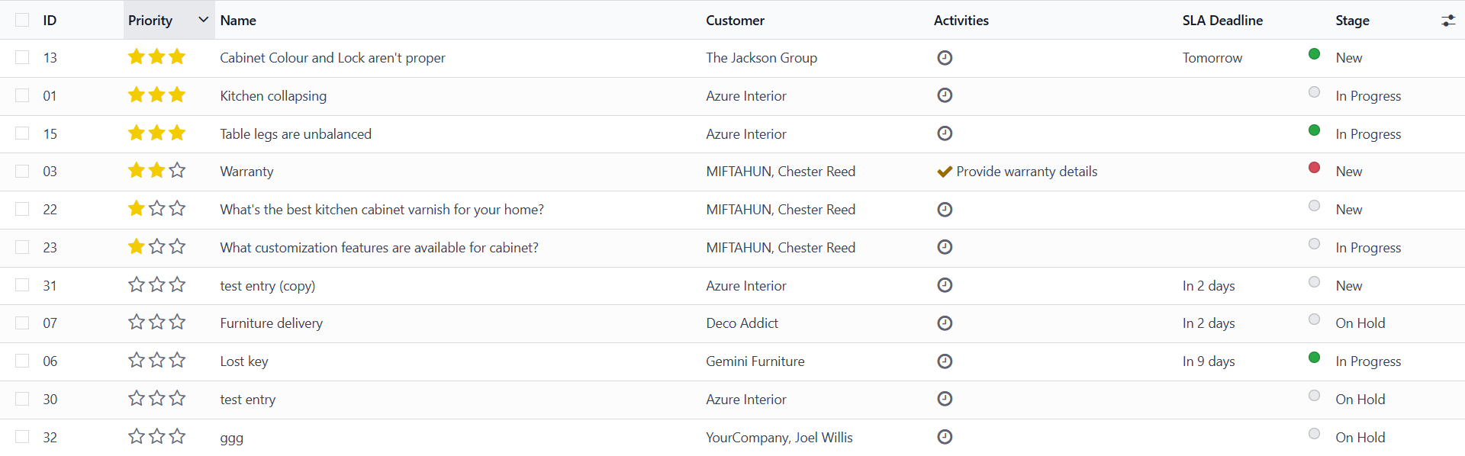Set third star on Furniture delivery ticket

[x=177, y=322]
